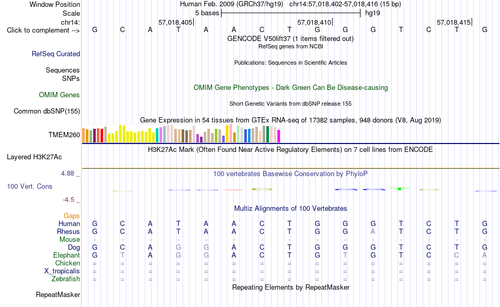Click the 'Click to complement -->' label
This screenshot has height=307, width=500.
pyautogui.click(x=43, y=30)
